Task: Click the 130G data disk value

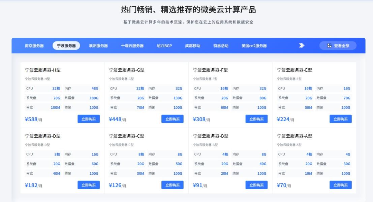Action: click(178, 98)
